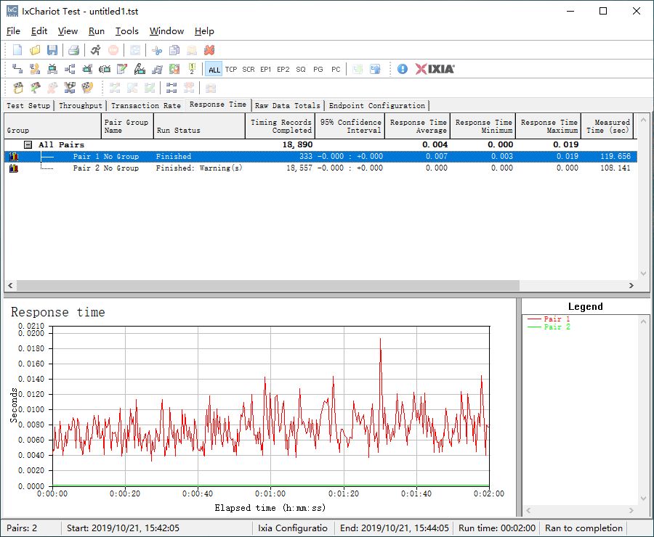Click the 95% Confidence Interval header
This screenshot has height=537, width=654.
click(x=350, y=126)
